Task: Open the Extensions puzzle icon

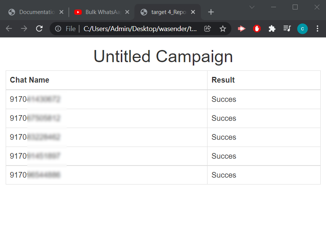Action: click(x=272, y=29)
